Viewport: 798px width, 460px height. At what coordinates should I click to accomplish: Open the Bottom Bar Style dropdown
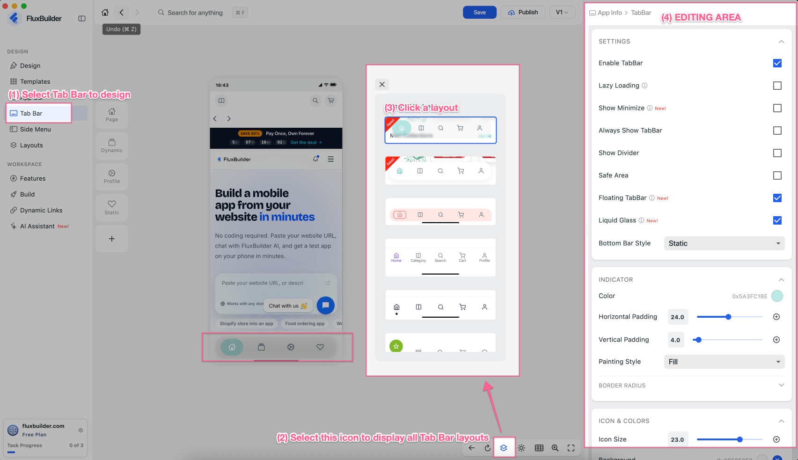click(724, 243)
